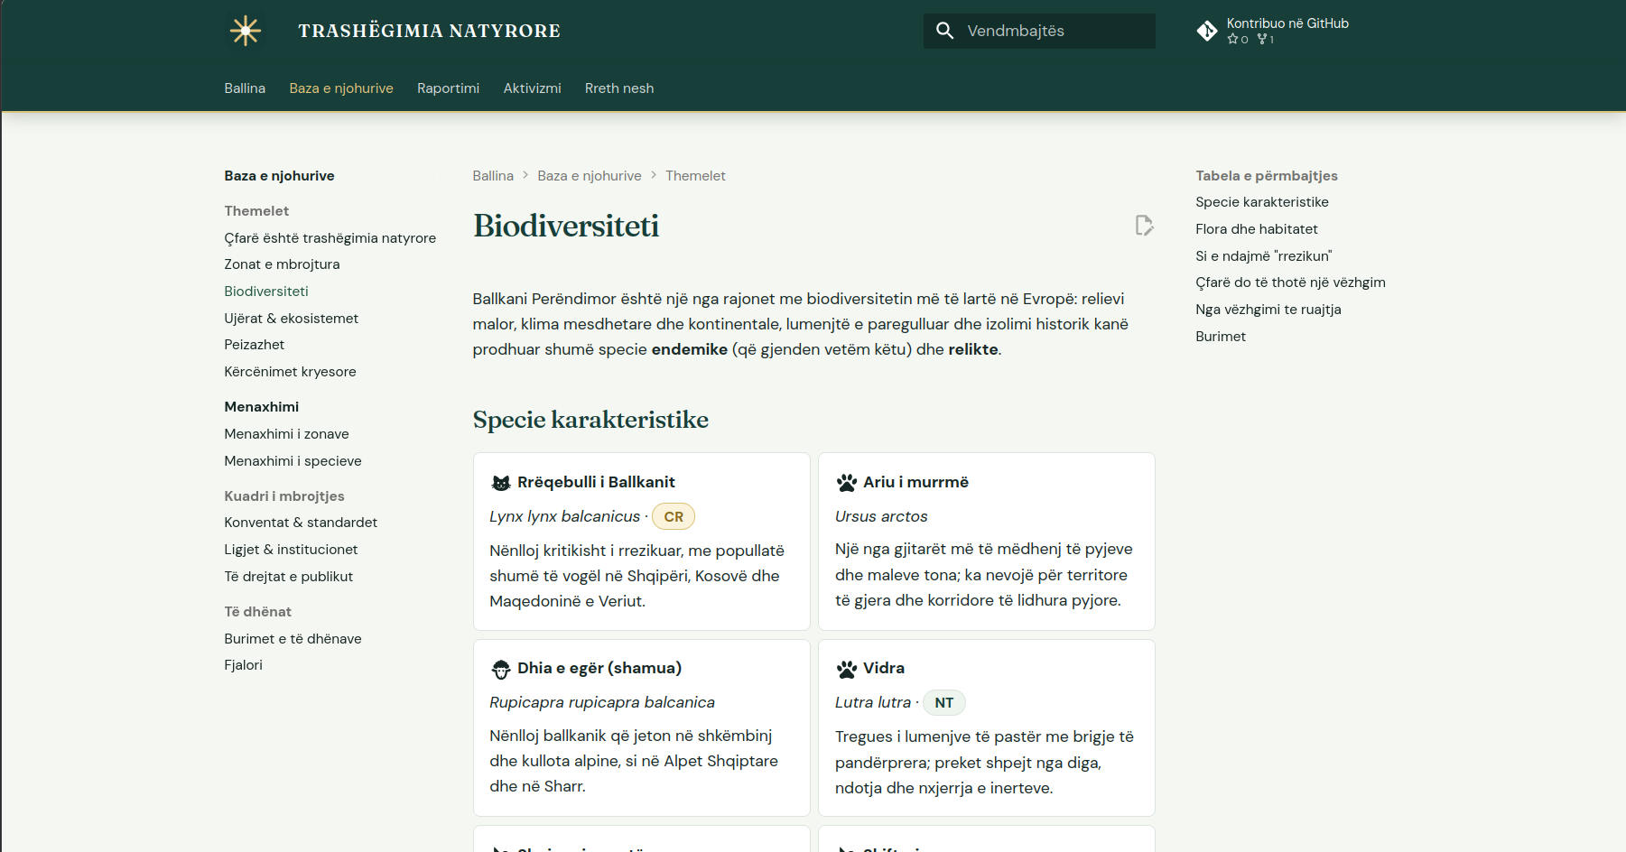Open Peizazhet sidebar link
This screenshot has width=1626, height=852.
(x=255, y=345)
